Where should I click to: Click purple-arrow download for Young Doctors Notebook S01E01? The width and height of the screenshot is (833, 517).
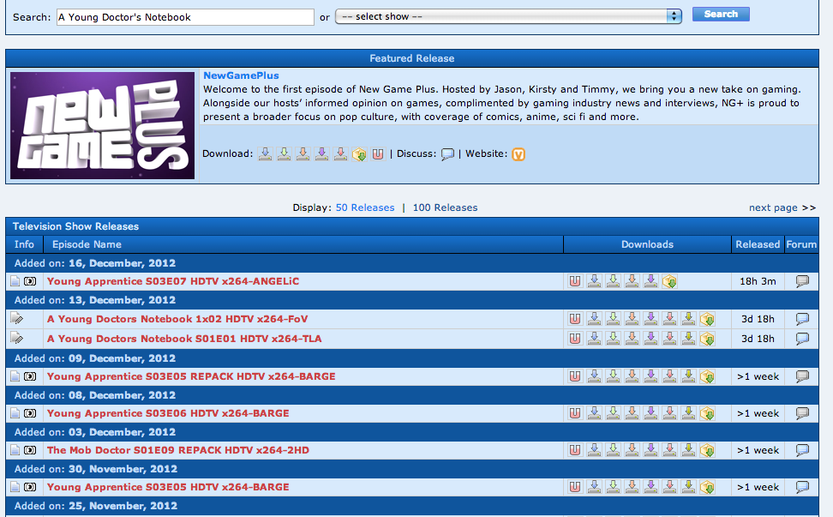click(650, 339)
